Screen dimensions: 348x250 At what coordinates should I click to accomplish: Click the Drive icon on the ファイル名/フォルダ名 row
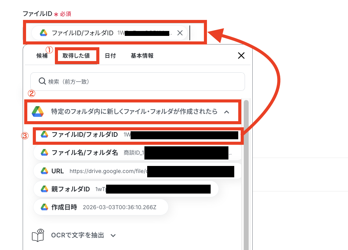[x=44, y=152]
